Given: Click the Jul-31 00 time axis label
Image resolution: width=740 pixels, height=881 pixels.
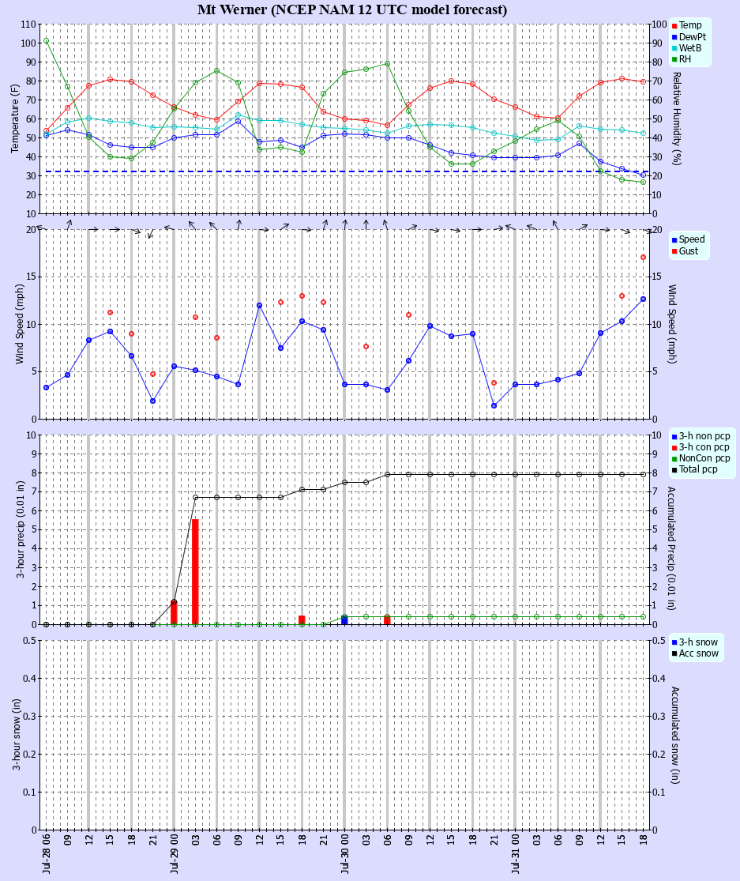Looking at the screenshot, I should [516, 853].
